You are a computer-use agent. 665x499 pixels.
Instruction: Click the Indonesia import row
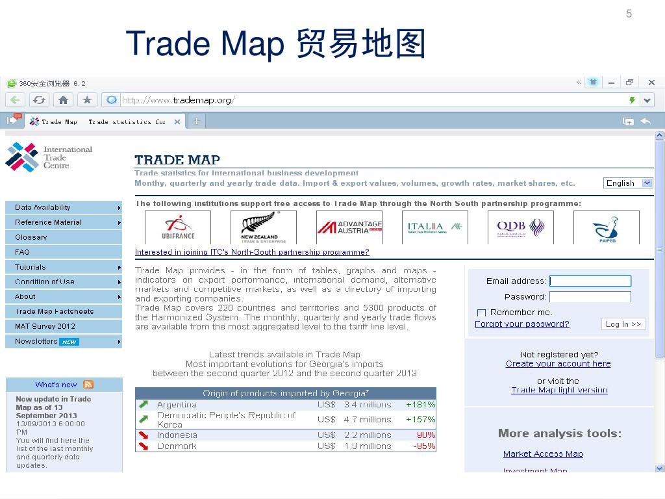[286, 435]
